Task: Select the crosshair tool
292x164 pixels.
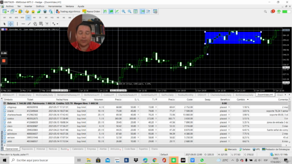Action: [10, 24]
